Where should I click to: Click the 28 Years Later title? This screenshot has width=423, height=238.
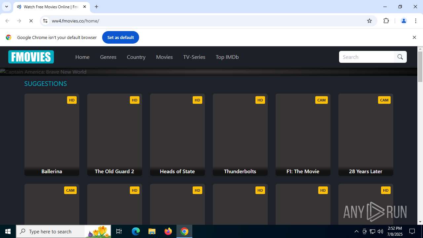(365, 171)
